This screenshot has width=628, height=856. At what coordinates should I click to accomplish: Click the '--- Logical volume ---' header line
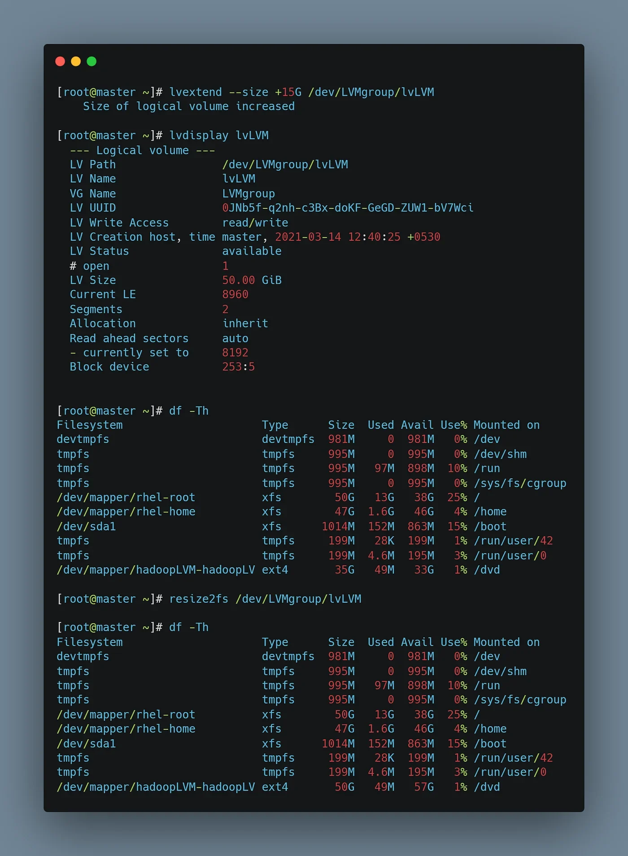point(143,150)
